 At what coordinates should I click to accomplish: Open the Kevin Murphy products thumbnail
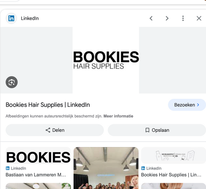174,155
